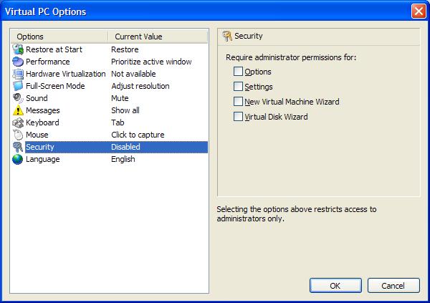This screenshot has width=430, height=303.
Task: Click the keys icon in Security panel header
Action: click(227, 36)
